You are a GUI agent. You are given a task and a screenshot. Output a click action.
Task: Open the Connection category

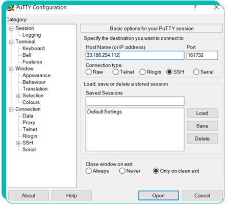click(28, 109)
